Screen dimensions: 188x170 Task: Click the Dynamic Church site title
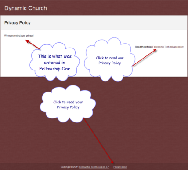tap(25, 8)
